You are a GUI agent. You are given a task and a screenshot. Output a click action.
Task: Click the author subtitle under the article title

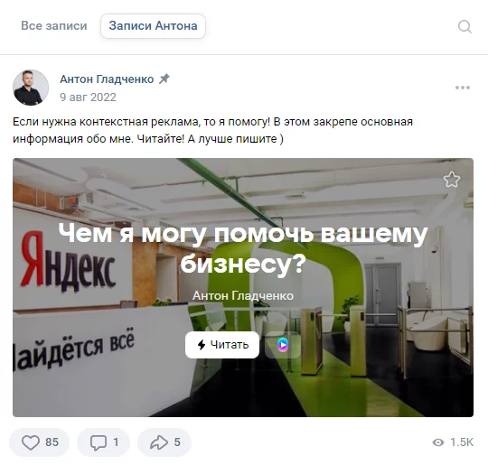[243, 296]
